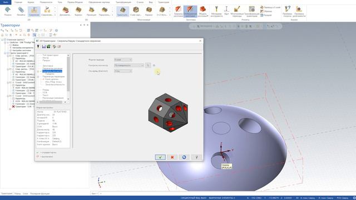Select the 3D Pocket (Карман) toolpath icon
Screen dimensions: 356x200
[78, 11]
